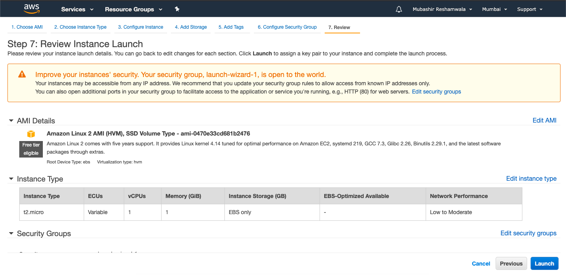Image resolution: width=566 pixels, height=275 pixels.
Task: Click the Amazon Linux AMI box icon
Action: click(31, 134)
